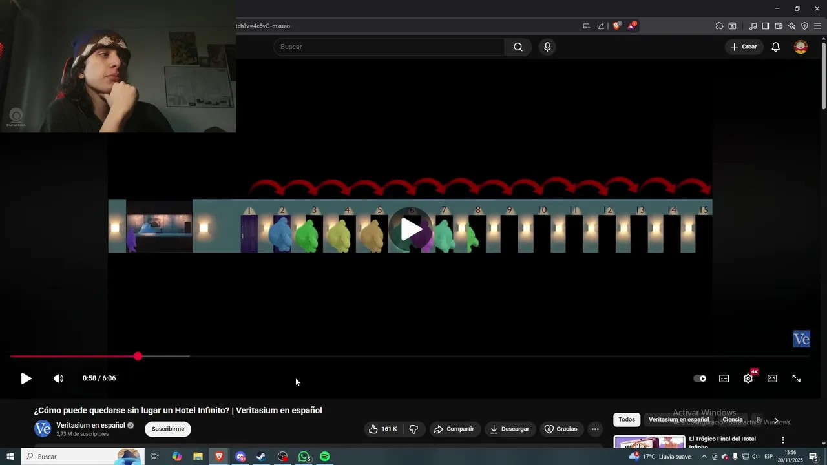
Task: Start voice search with the microphone
Action: 547,46
